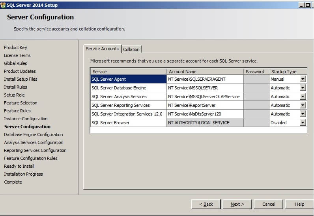Edit account name NT Service\SQLSERVERAGENT
The height and width of the screenshot is (216, 314).
(205, 79)
